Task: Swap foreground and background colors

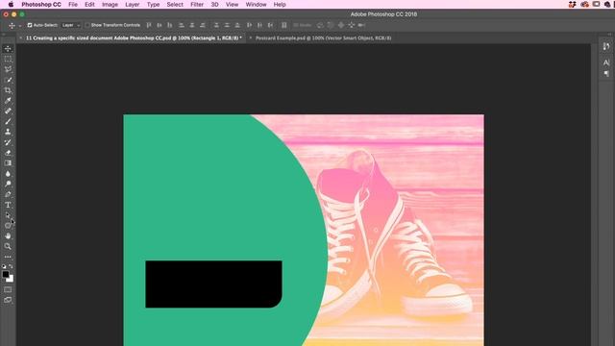Action: pyautogui.click(x=11, y=266)
